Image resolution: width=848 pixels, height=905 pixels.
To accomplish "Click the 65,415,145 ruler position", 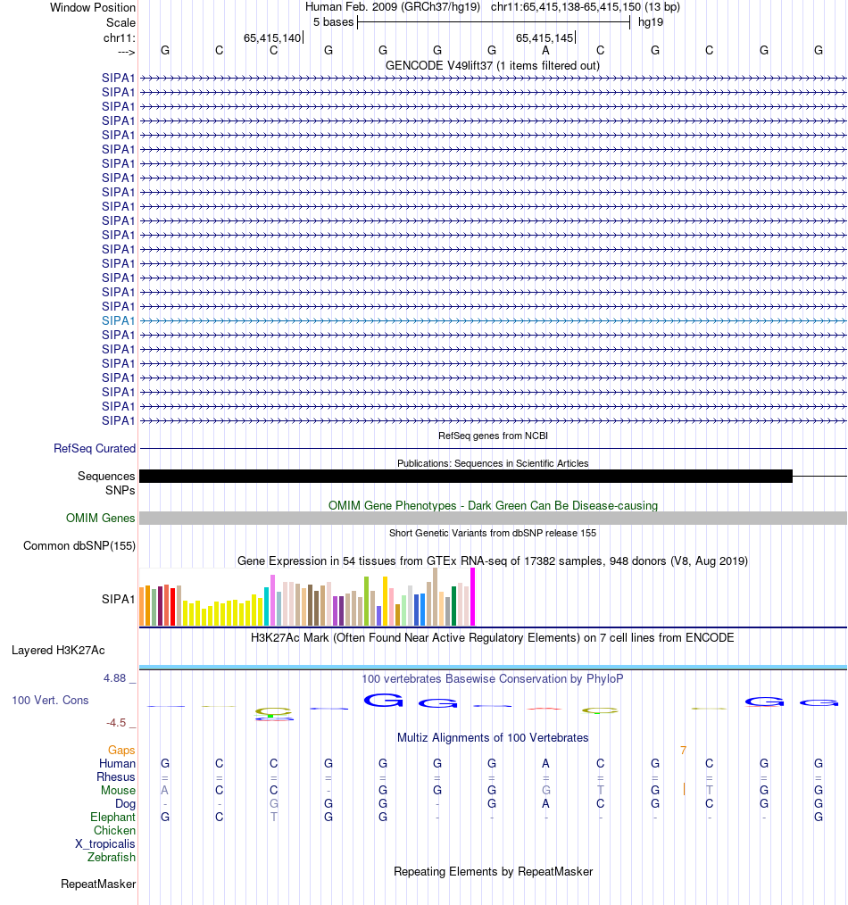I will coord(545,38).
